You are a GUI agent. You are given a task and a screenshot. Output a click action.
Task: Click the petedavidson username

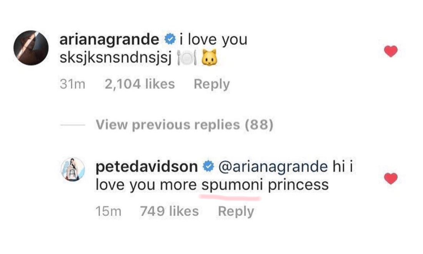(147, 167)
